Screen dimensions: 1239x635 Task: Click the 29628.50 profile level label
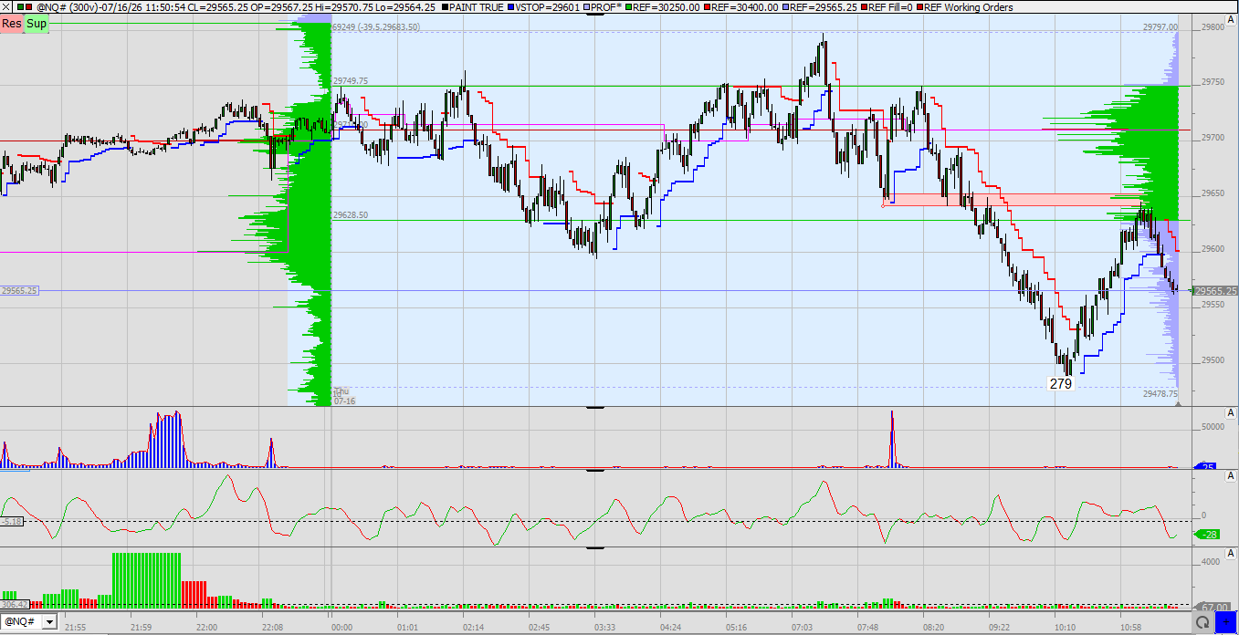point(351,215)
